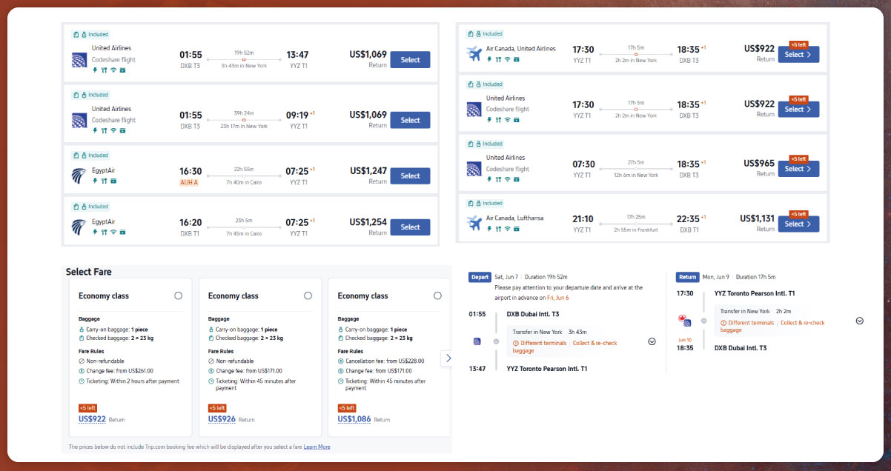Pick the US$1,086 Economy class fare radio button
The height and width of the screenshot is (471, 891).
coord(437,295)
